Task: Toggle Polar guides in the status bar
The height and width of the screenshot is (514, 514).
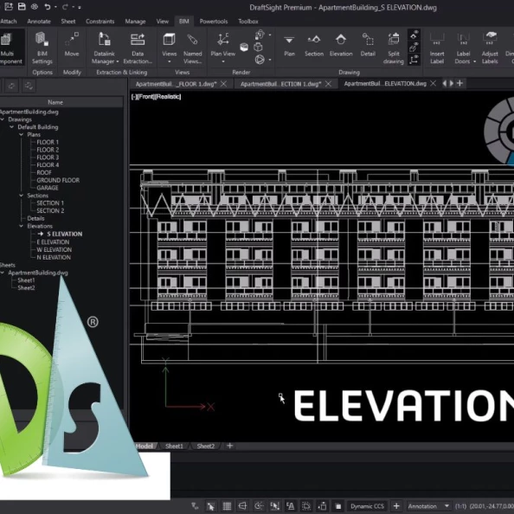Action: [x=259, y=506]
